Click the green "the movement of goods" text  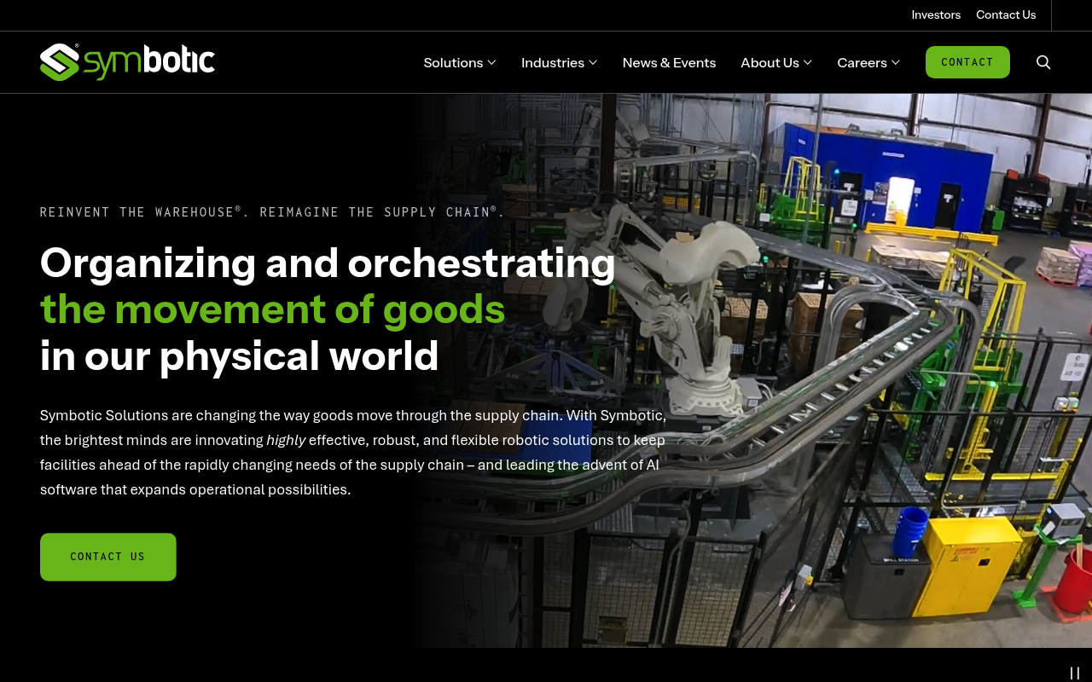273,309
